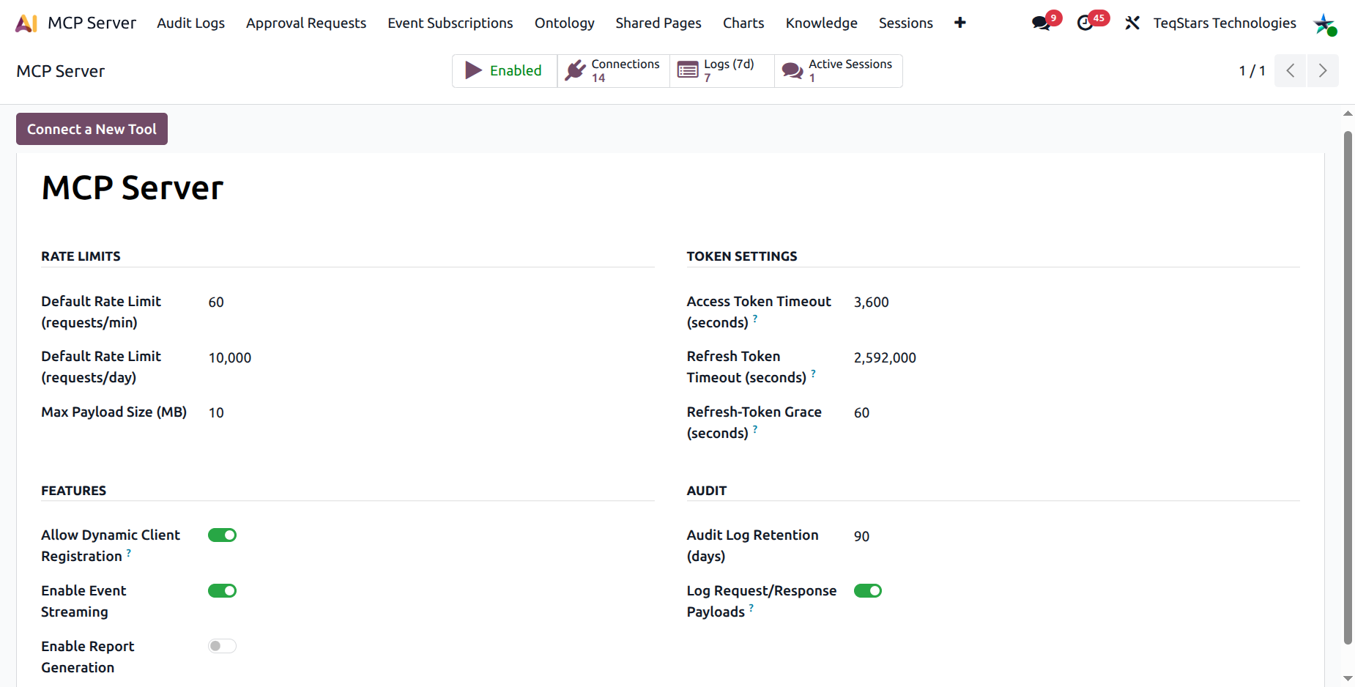Edit Default Rate Limit per minute value 60
This screenshot has height=687, width=1355.
(x=216, y=302)
